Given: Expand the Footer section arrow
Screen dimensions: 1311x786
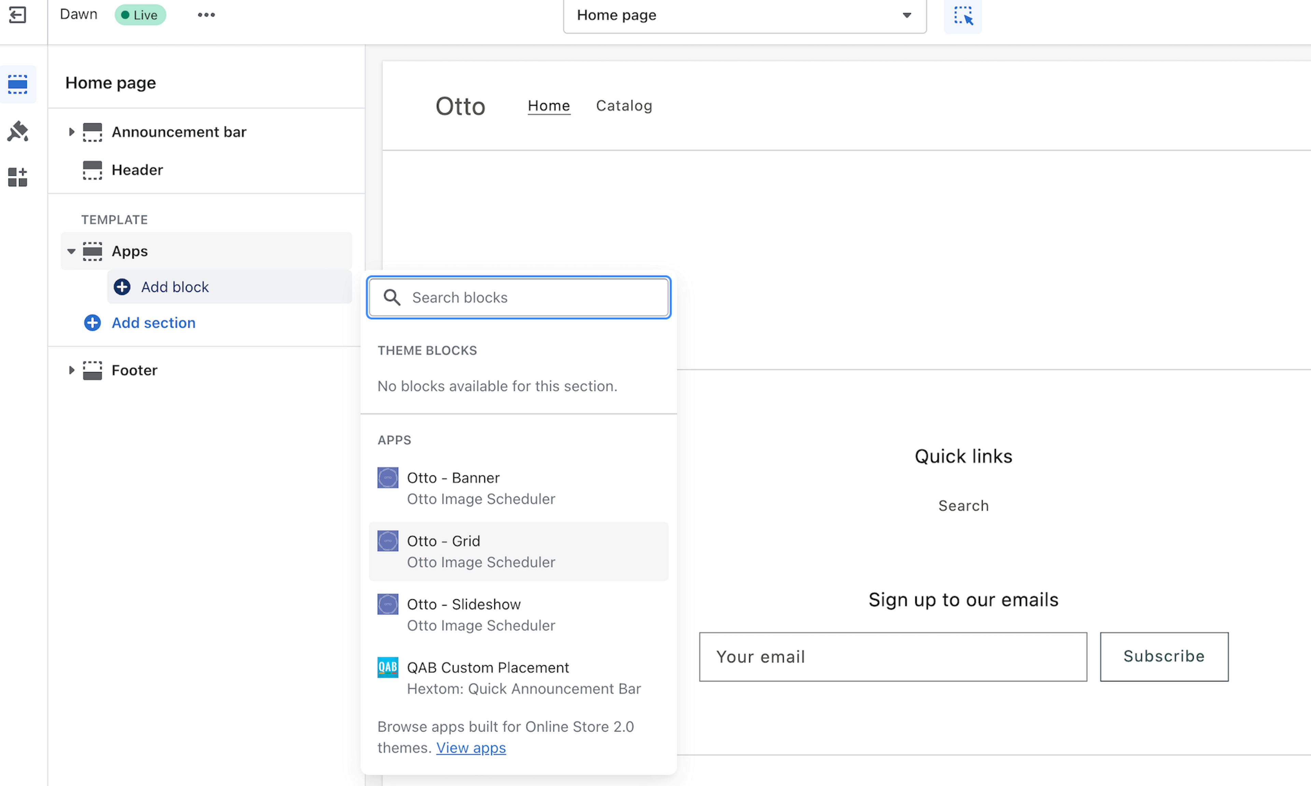Looking at the screenshot, I should (72, 370).
